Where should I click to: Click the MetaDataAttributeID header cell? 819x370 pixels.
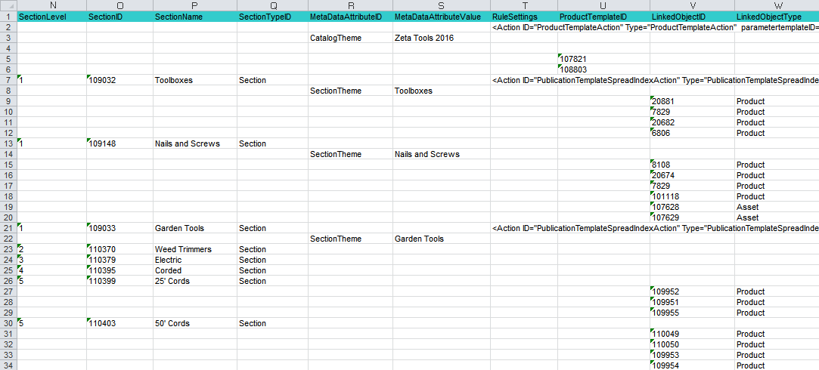350,16
